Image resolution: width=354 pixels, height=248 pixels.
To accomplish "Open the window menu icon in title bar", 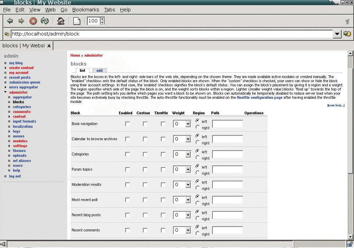I will [1, 2].
